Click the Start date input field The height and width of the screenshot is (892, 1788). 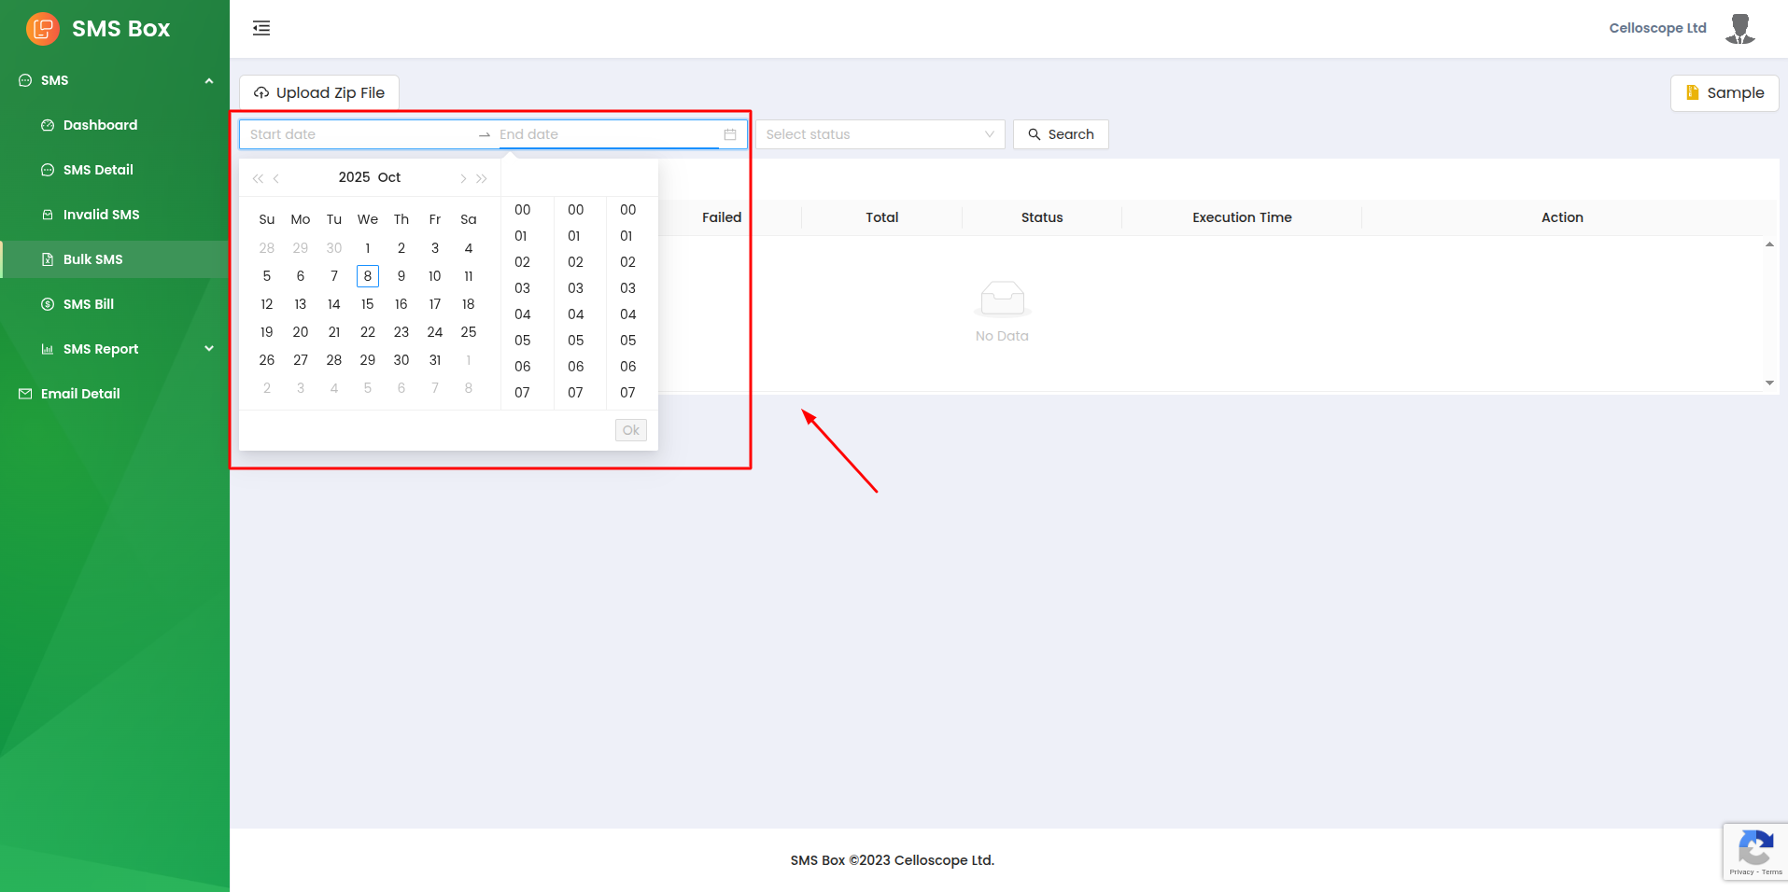pos(359,134)
